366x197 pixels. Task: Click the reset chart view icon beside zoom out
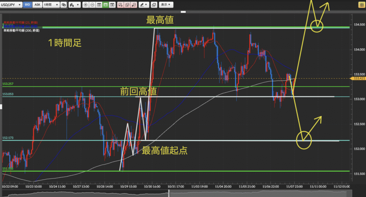tap(99, 5)
